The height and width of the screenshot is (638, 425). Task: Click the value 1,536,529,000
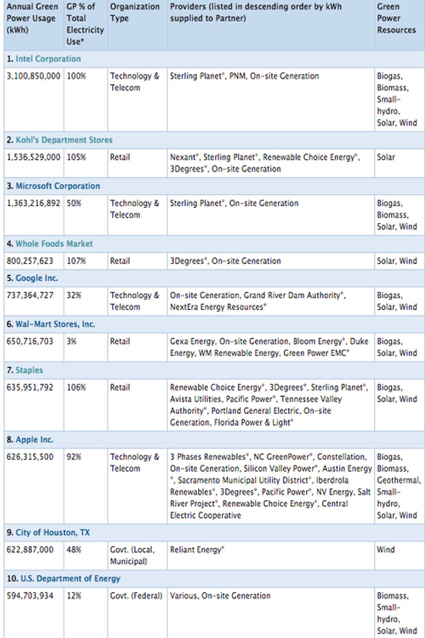33,157
